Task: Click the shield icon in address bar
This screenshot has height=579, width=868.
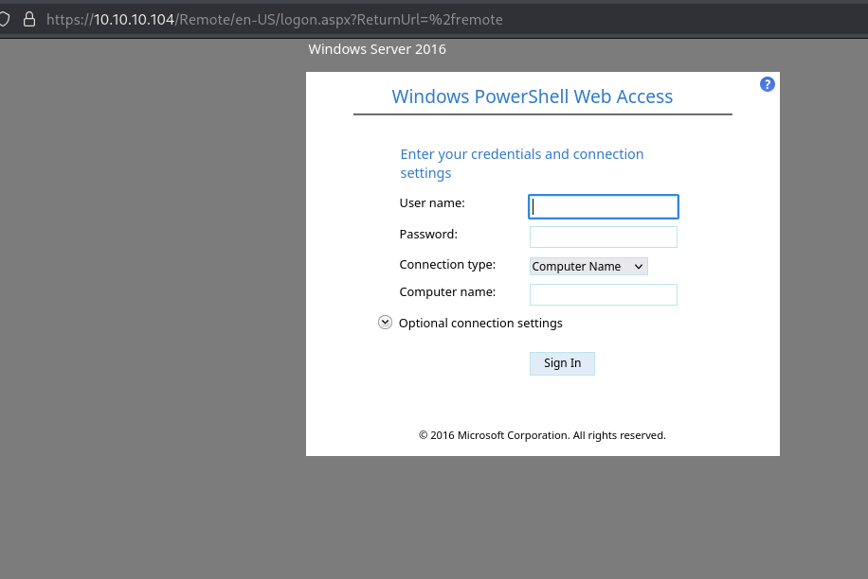Action: point(4,19)
